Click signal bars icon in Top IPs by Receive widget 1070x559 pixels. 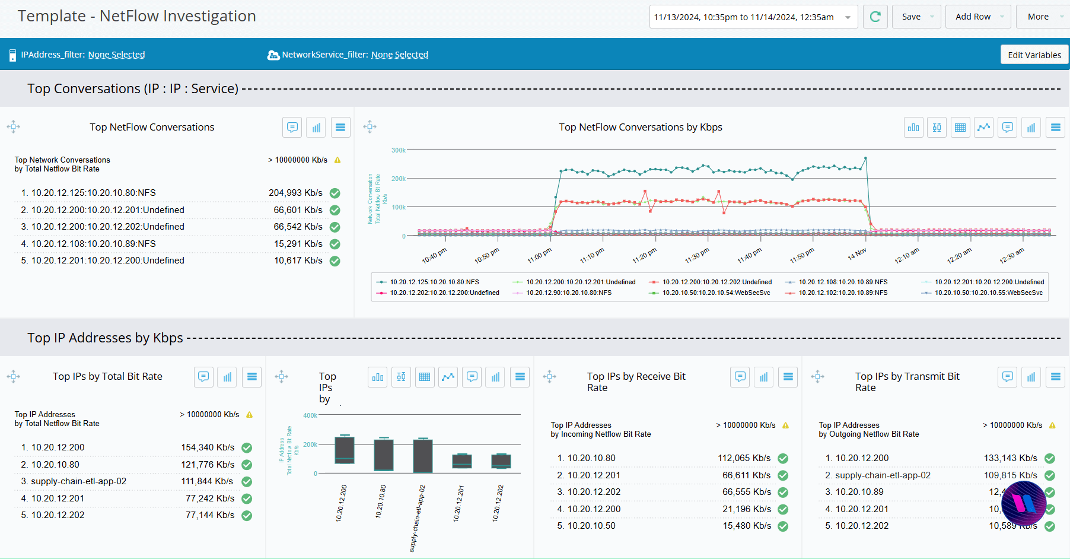pos(763,377)
